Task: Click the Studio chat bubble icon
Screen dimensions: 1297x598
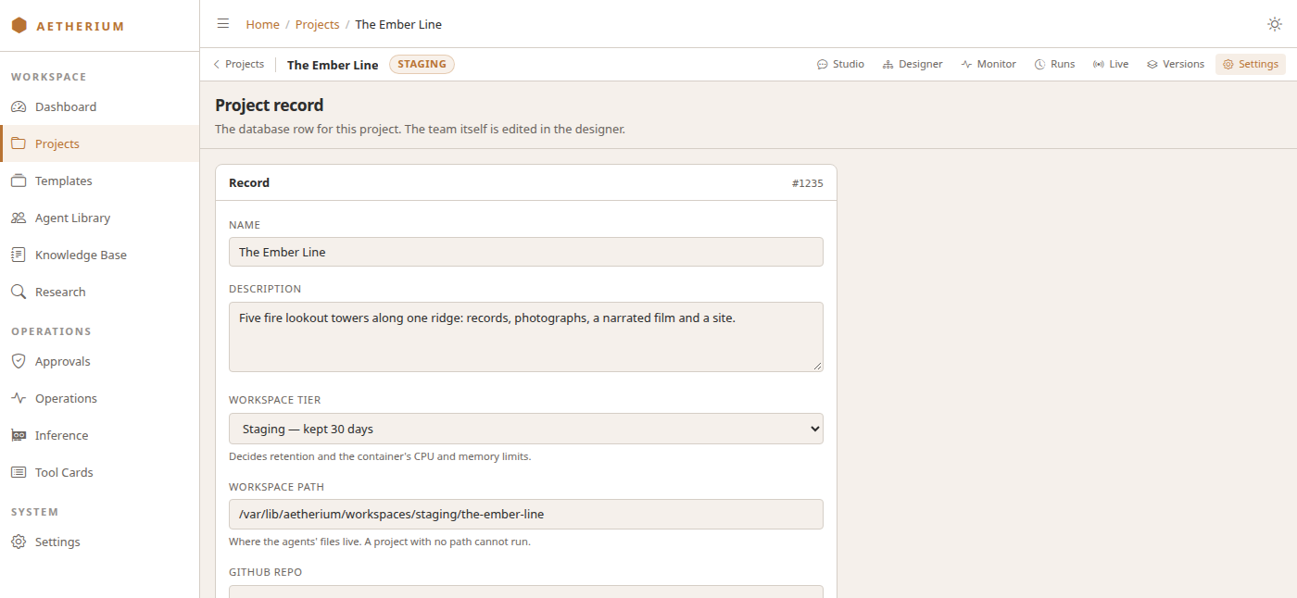Action: click(822, 65)
